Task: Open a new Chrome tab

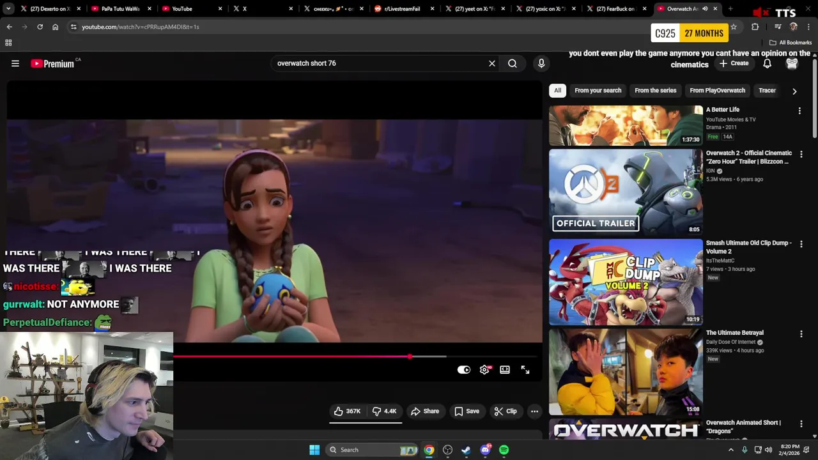Action: coord(730,9)
